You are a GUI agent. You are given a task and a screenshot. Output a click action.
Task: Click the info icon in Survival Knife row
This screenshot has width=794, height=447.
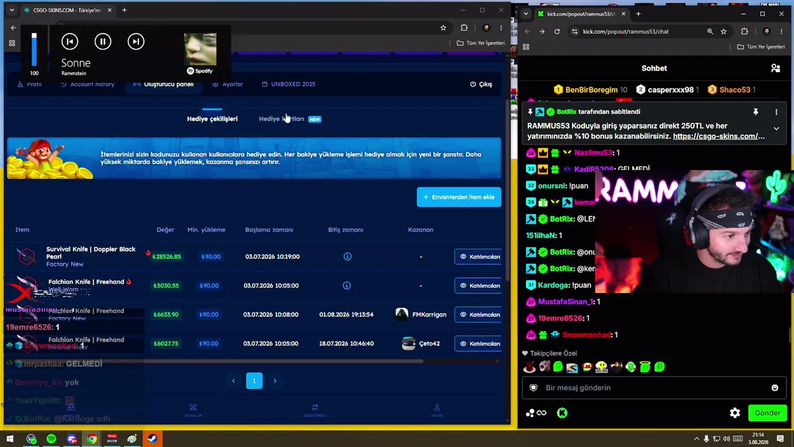tap(347, 256)
